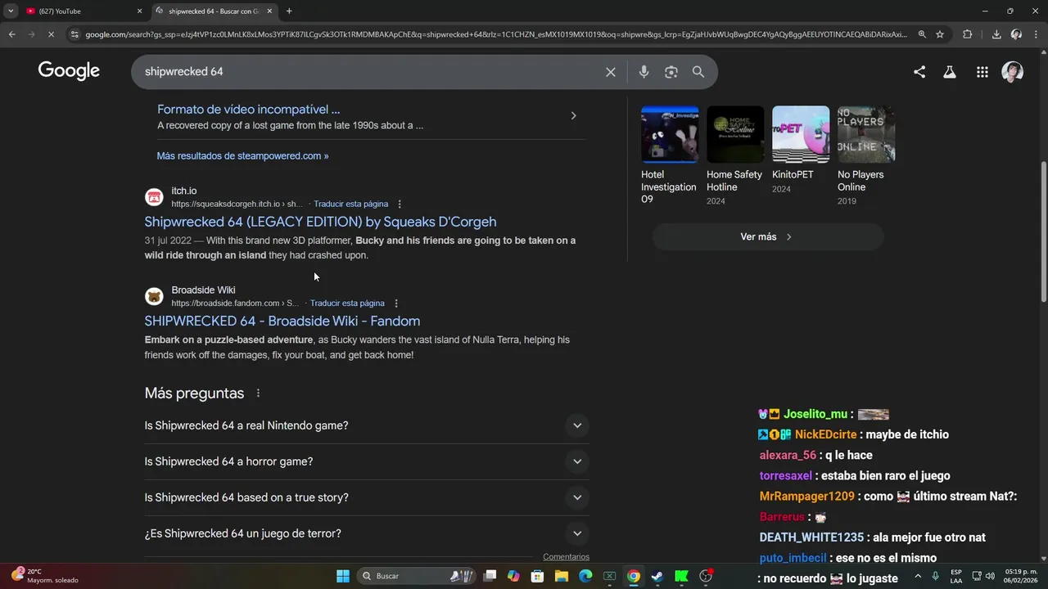Screen dimensions: 1048x589
Task: Go to Google homepage via logo
Action: (69, 71)
